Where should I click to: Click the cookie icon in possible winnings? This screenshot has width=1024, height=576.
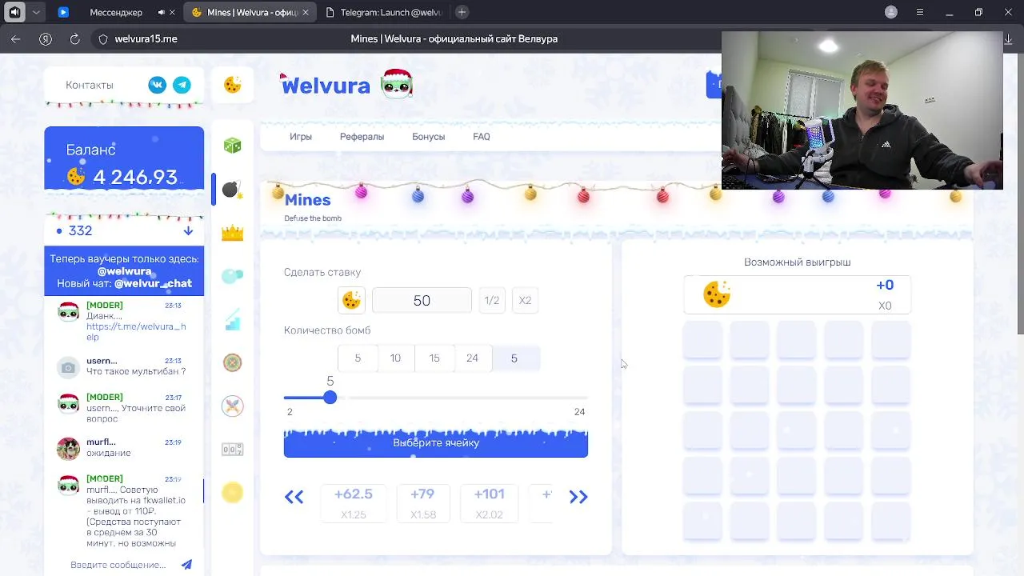(717, 294)
